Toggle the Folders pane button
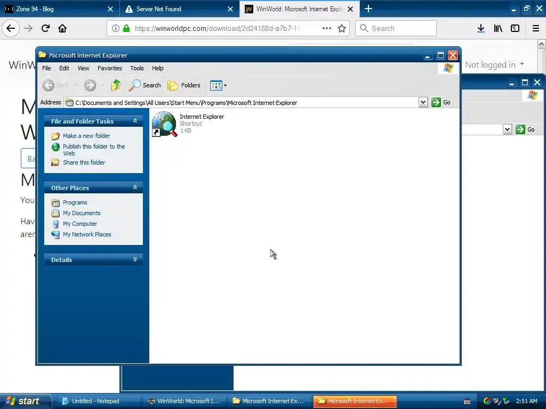The width and height of the screenshot is (546, 409). point(184,85)
